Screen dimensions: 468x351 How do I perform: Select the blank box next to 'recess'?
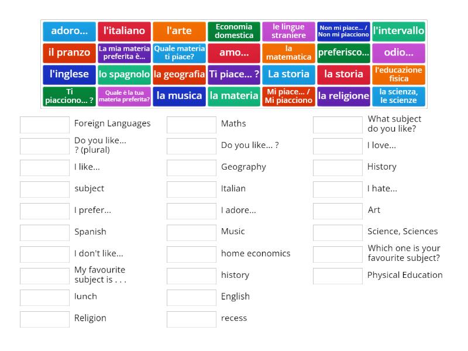[191, 319]
